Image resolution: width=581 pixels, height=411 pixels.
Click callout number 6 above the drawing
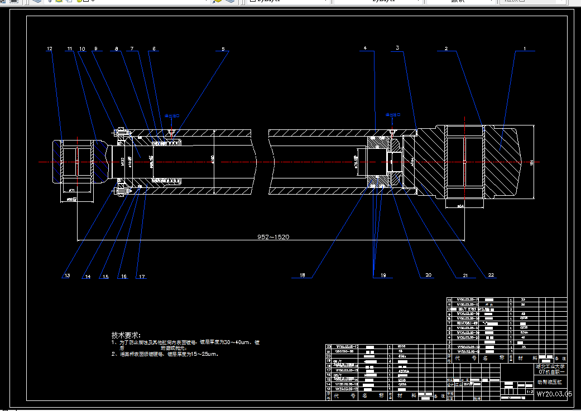[154, 49]
